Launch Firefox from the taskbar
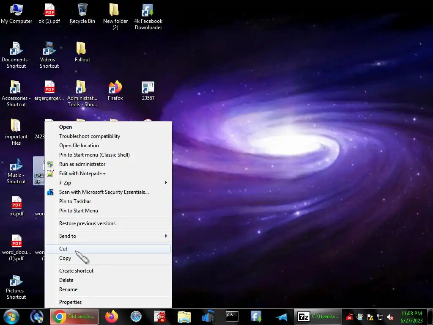The image size is (433, 325). pyautogui.click(x=112, y=317)
